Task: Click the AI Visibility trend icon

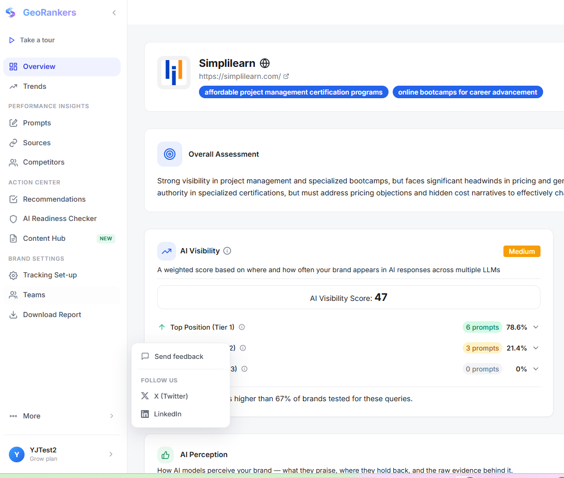Action: coord(167,251)
